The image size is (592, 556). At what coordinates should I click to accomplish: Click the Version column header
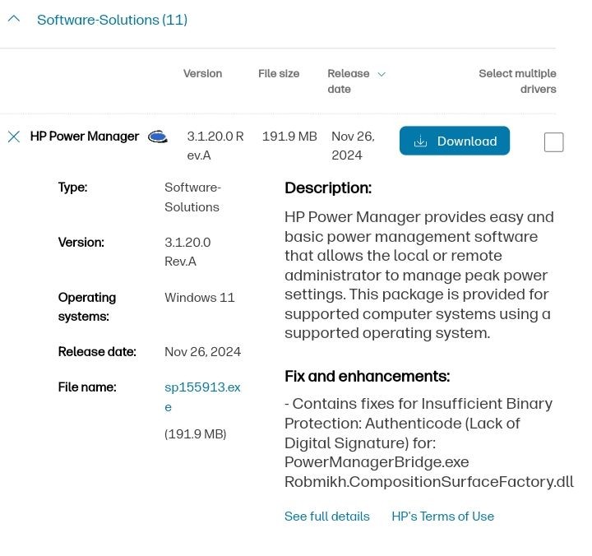point(203,74)
